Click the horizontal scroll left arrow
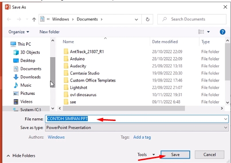Screen dimensions: 231x163 click(60, 109)
